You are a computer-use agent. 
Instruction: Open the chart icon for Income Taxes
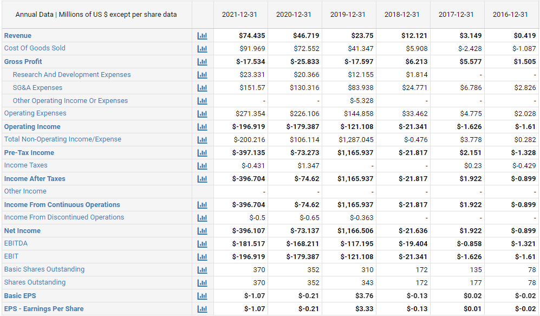(x=202, y=165)
